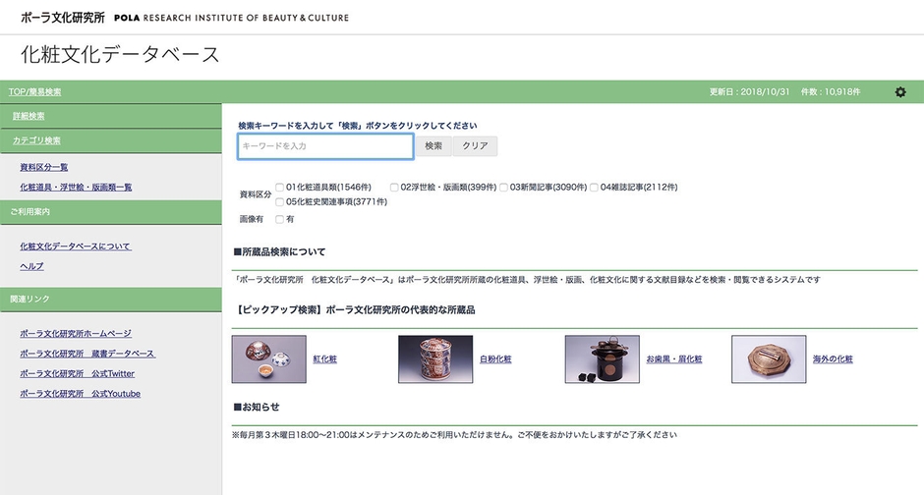Open the 公式Twitter link
This screenshot has height=495, width=924.
click(78, 373)
